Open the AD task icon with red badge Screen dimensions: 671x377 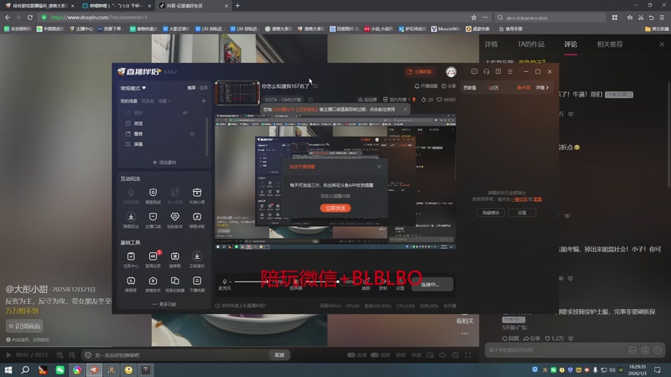(x=153, y=256)
